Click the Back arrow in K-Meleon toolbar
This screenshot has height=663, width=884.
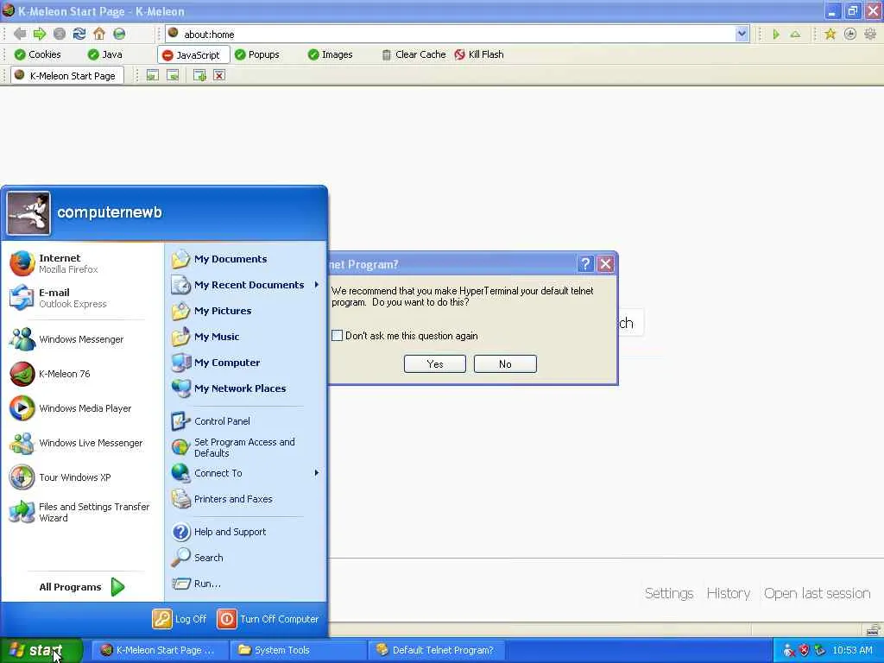(20, 34)
